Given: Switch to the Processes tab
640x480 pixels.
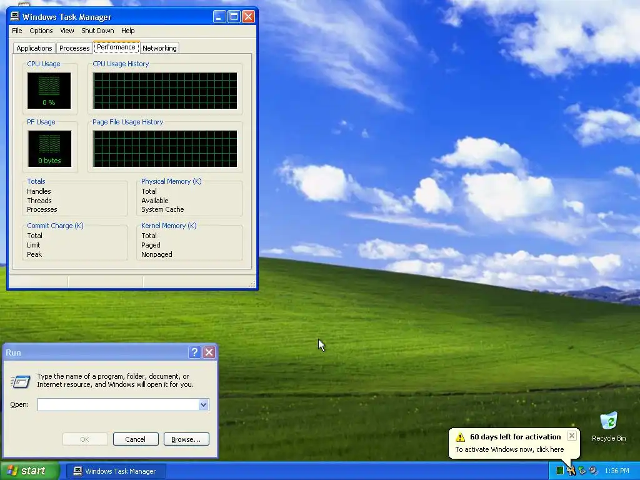Looking at the screenshot, I should (x=74, y=48).
